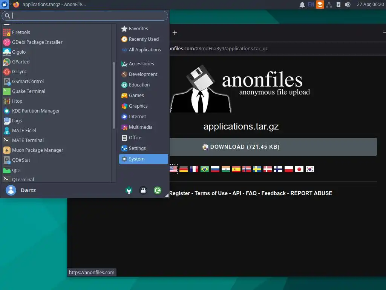
Task: Click the volume speaker tray icon
Action: pyautogui.click(x=347, y=5)
